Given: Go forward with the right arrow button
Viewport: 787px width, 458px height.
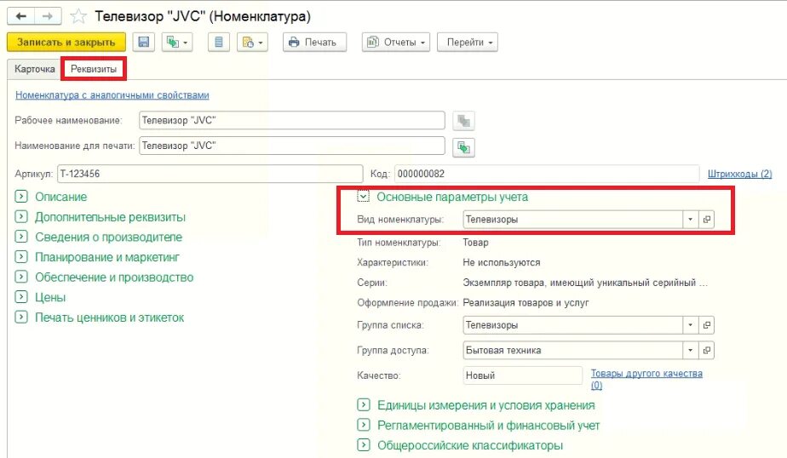Looking at the screenshot, I should point(48,16).
